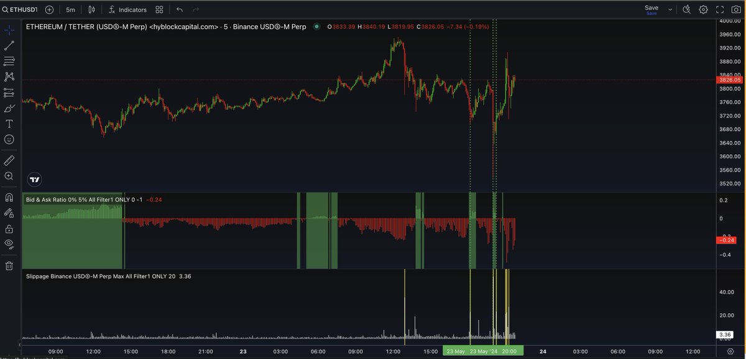Open the forecasting and measurement tools
The height and width of the screenshot is (359, 746).
(x=9, y=93)
